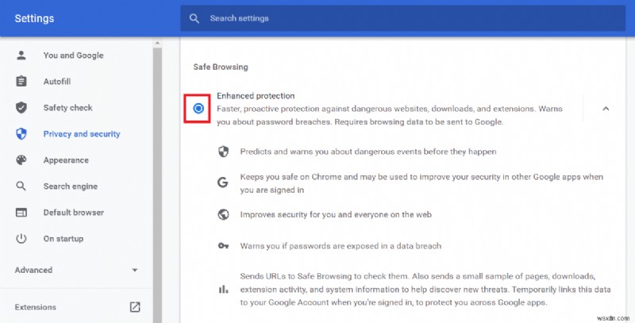Image resolution: width=635 pixels, height=323 pixels.
Task: Click the You and Google person icon
Action: (x=21, y=56)
